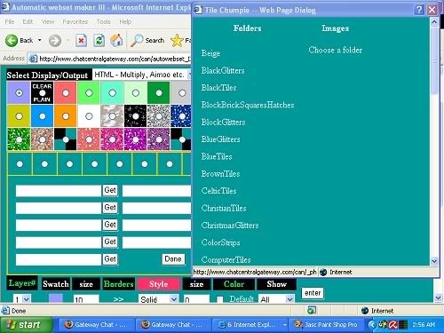Open the Favorites menu
444x333 pixels.
point(75,21)
